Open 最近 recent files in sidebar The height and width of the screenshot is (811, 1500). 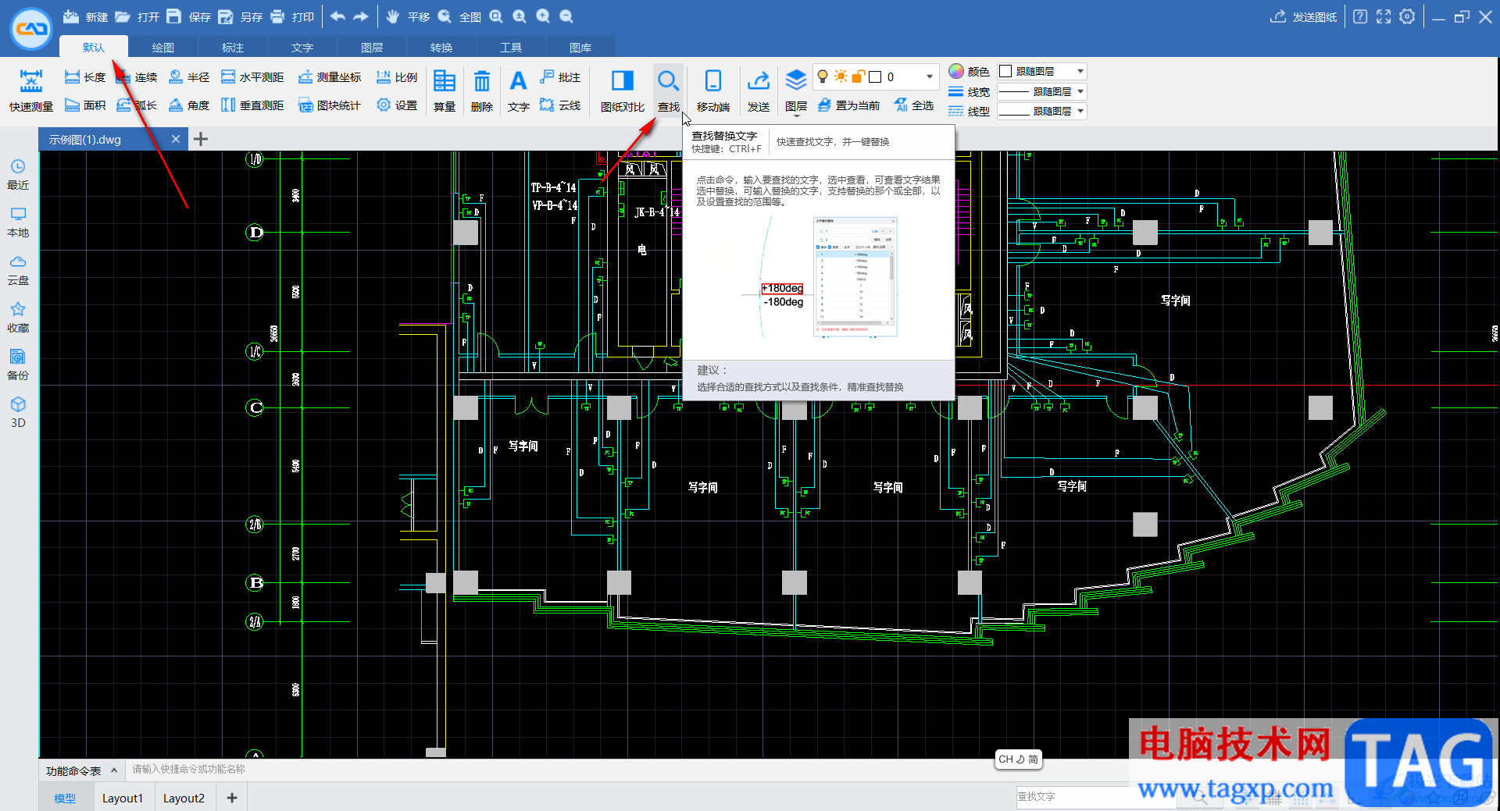pyautogui.click(x=18, y=175)
